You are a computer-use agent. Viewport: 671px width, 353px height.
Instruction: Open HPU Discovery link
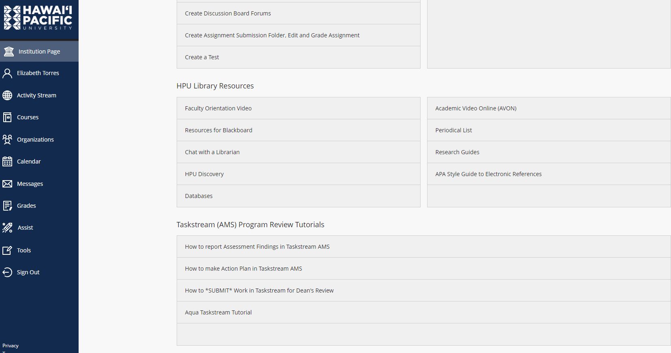pyautogui.click(x=298, y=174)
